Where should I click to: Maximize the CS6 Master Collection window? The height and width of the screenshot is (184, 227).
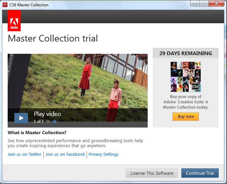tap(204, 3)
